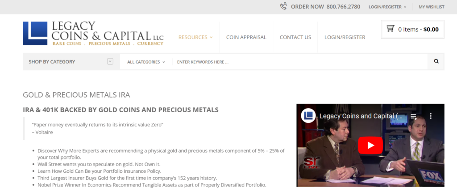The height and width of the screenshot is (195, 457).
Task: Click the phone icon beside Order Now
Action: coord(283,7)
